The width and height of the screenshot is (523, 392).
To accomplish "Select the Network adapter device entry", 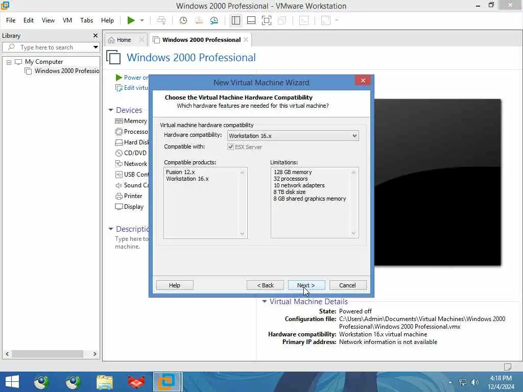I will tap(131, 164).
